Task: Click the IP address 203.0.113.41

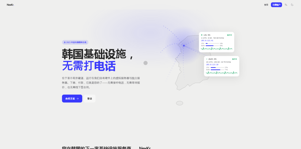Action: click(x=207, y=40)
